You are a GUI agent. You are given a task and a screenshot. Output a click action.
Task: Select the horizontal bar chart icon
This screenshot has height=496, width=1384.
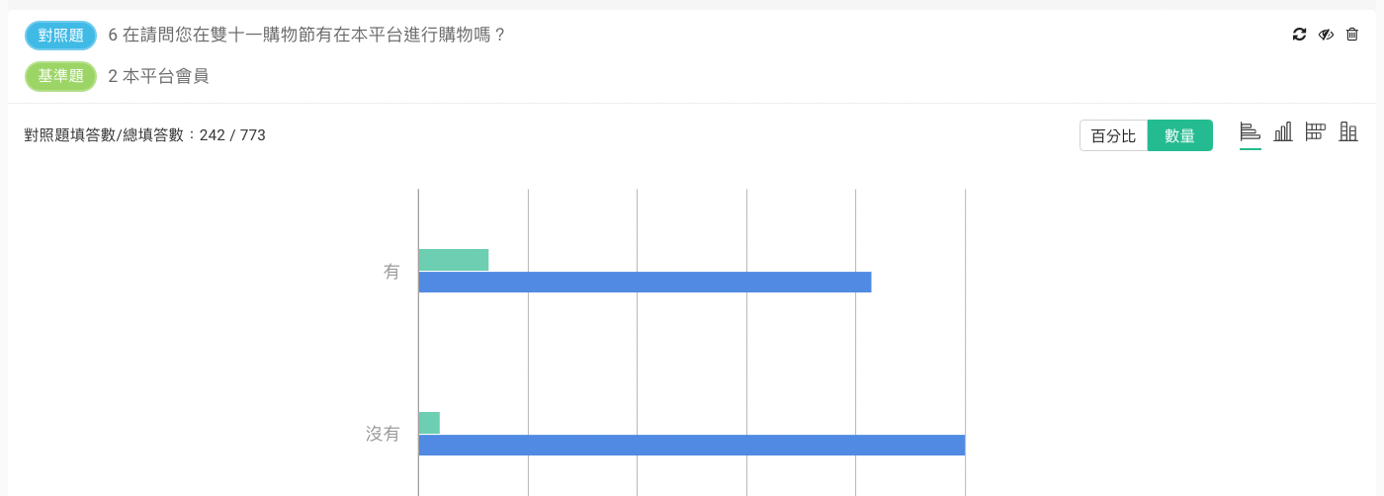tap(1251, 132)
